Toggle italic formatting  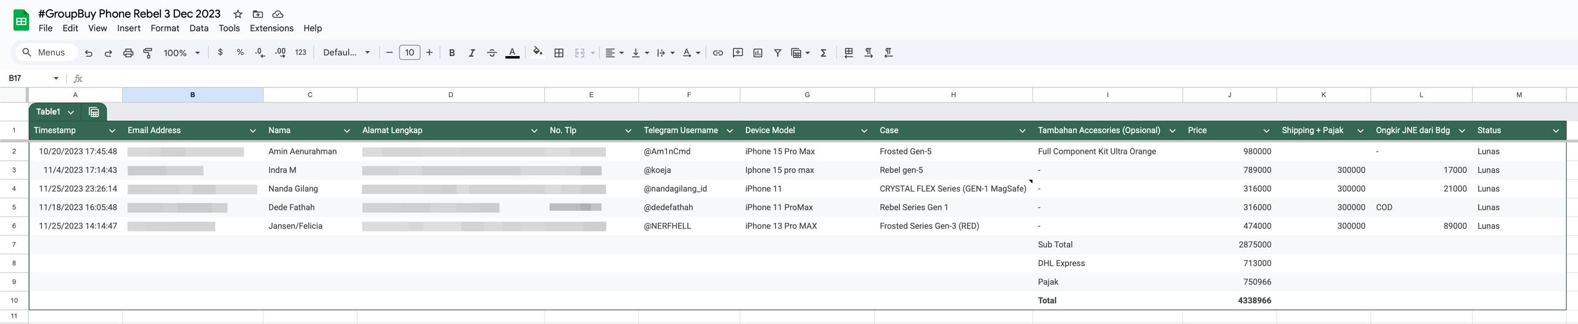point(472,53)
